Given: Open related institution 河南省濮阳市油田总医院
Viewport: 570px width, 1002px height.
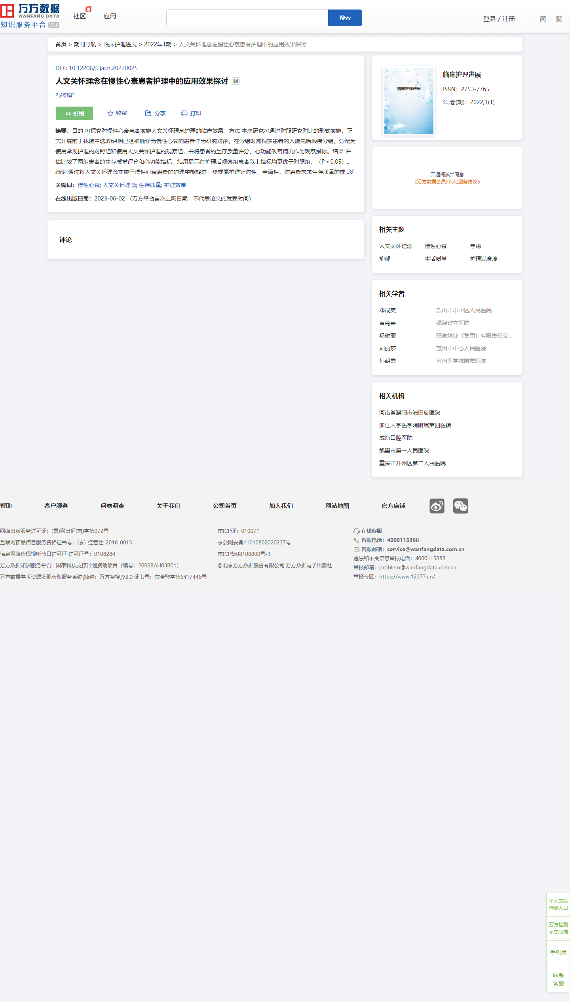Looking at the screenshot, I should click(410, 412).
